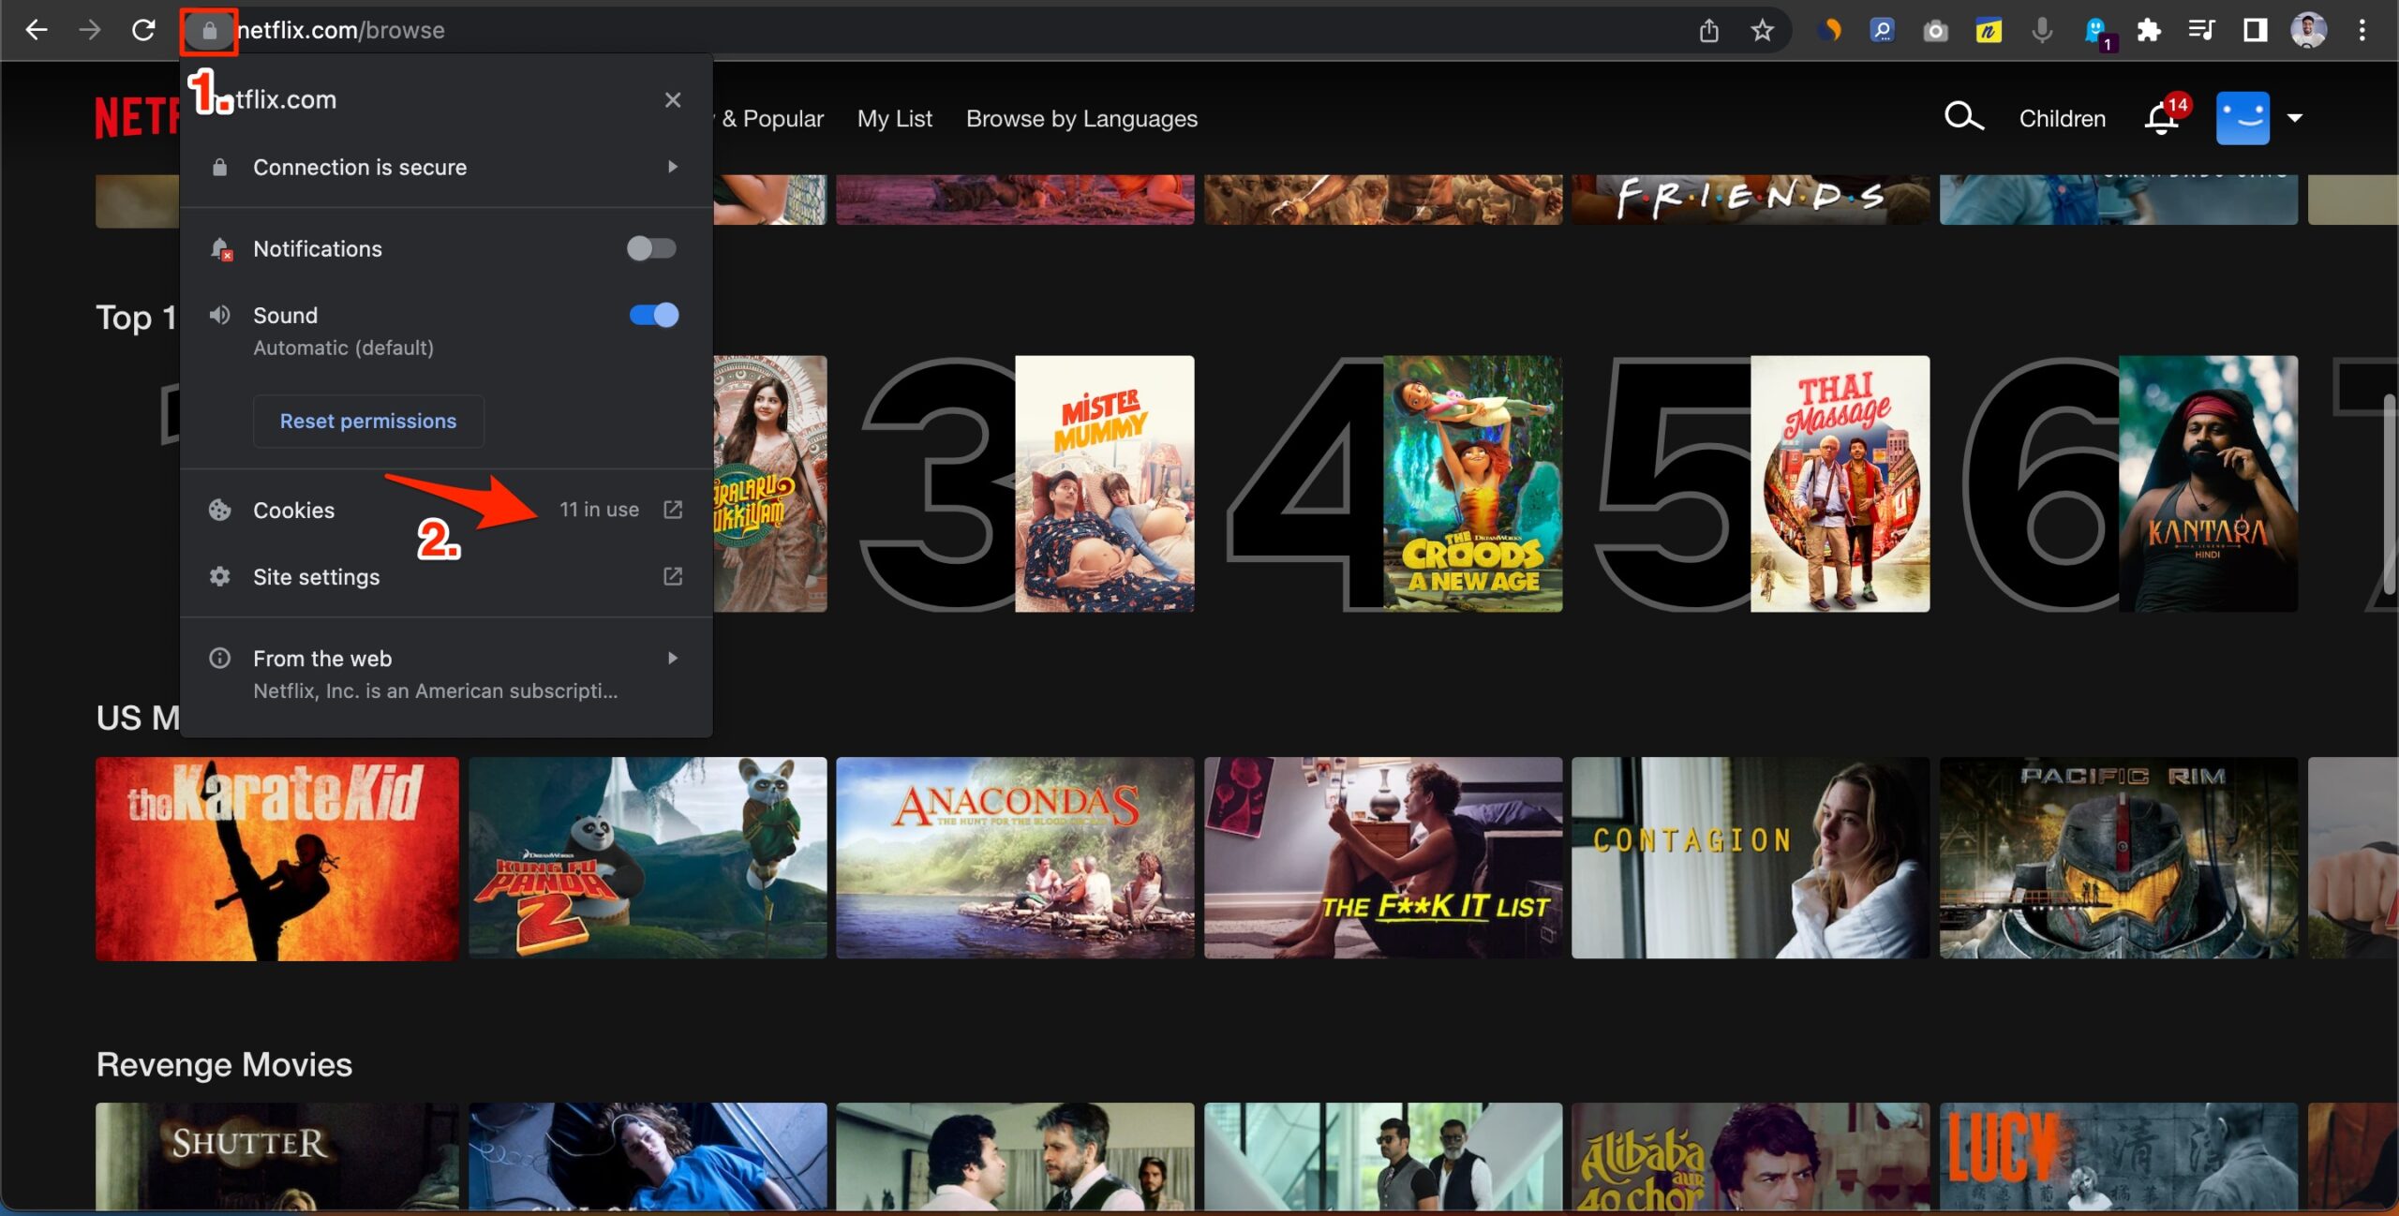Click the Cookies cookie icon
Viewport: 2399px width, 1216px height.
tap(219, 510)
